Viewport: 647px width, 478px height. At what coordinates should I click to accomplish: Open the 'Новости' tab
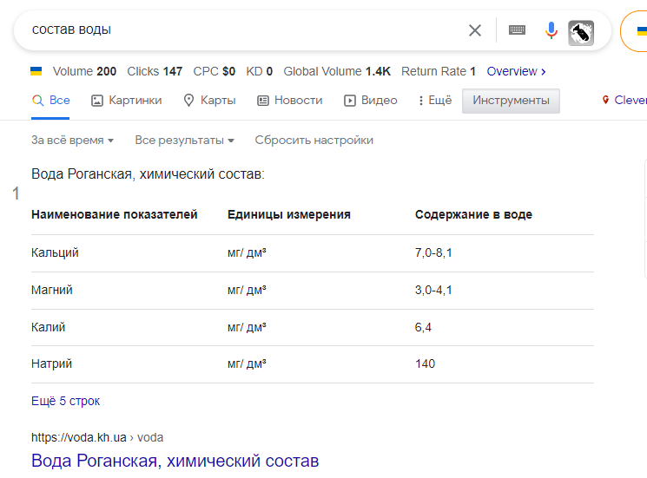289,101
